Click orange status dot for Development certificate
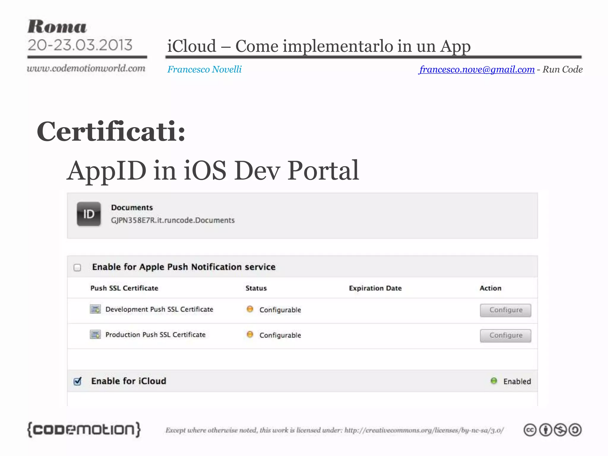 pos(250,309)
